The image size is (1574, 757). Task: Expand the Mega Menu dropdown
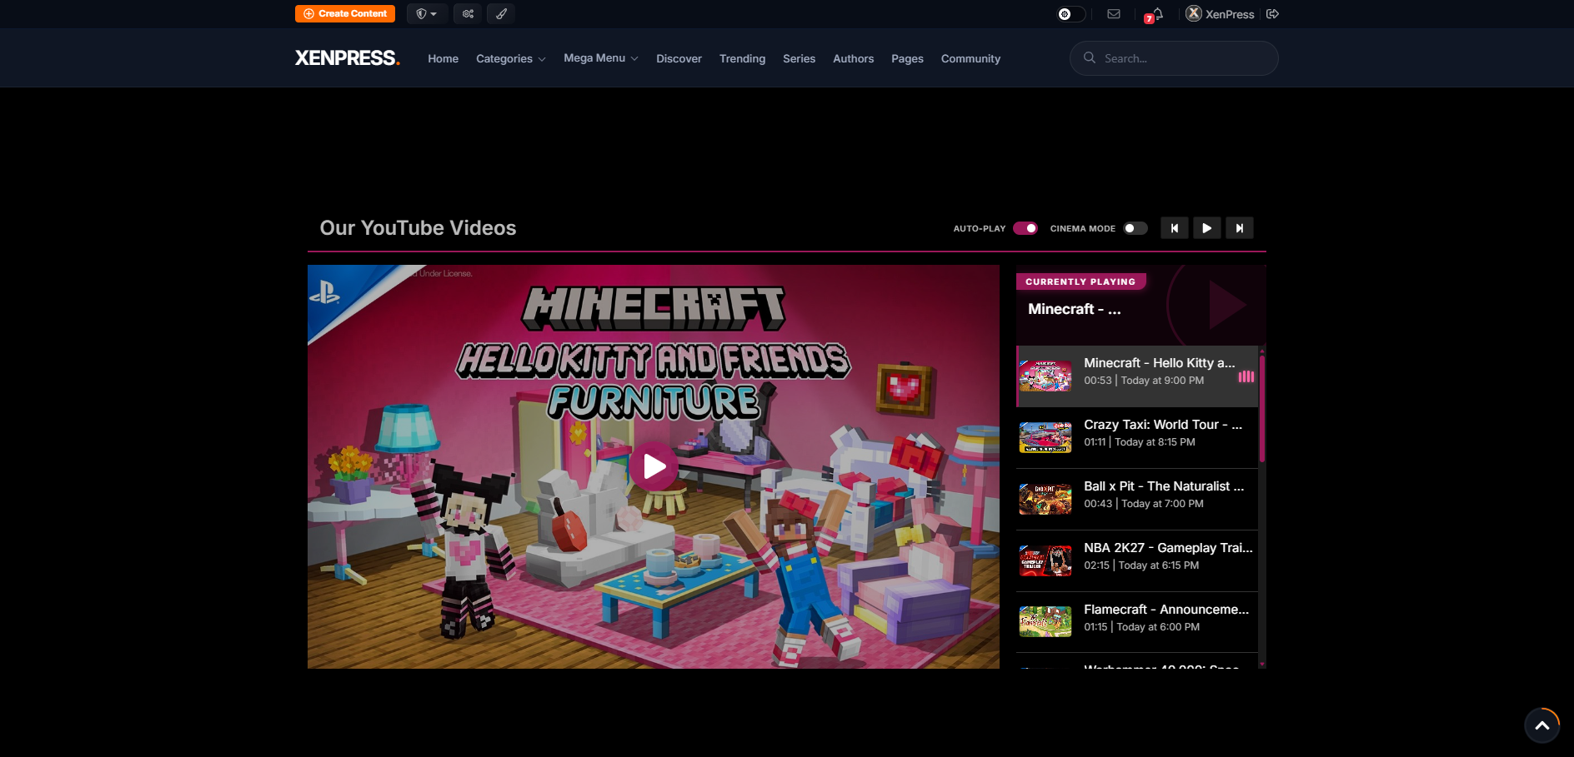(x=600, y=58)
